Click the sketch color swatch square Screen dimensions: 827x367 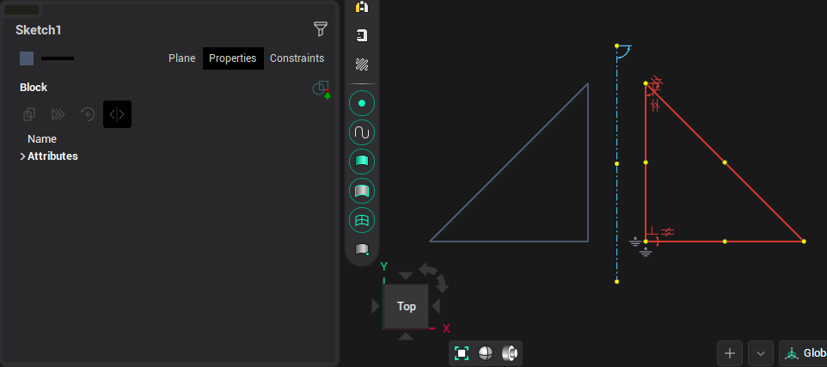click(27, 58)
